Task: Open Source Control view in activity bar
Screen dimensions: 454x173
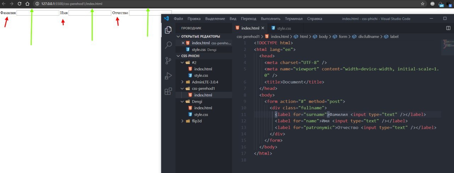Action: (168, 60)
